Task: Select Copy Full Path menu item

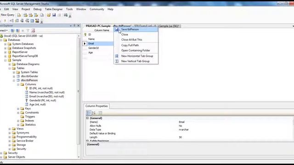Action: point(136,45)
